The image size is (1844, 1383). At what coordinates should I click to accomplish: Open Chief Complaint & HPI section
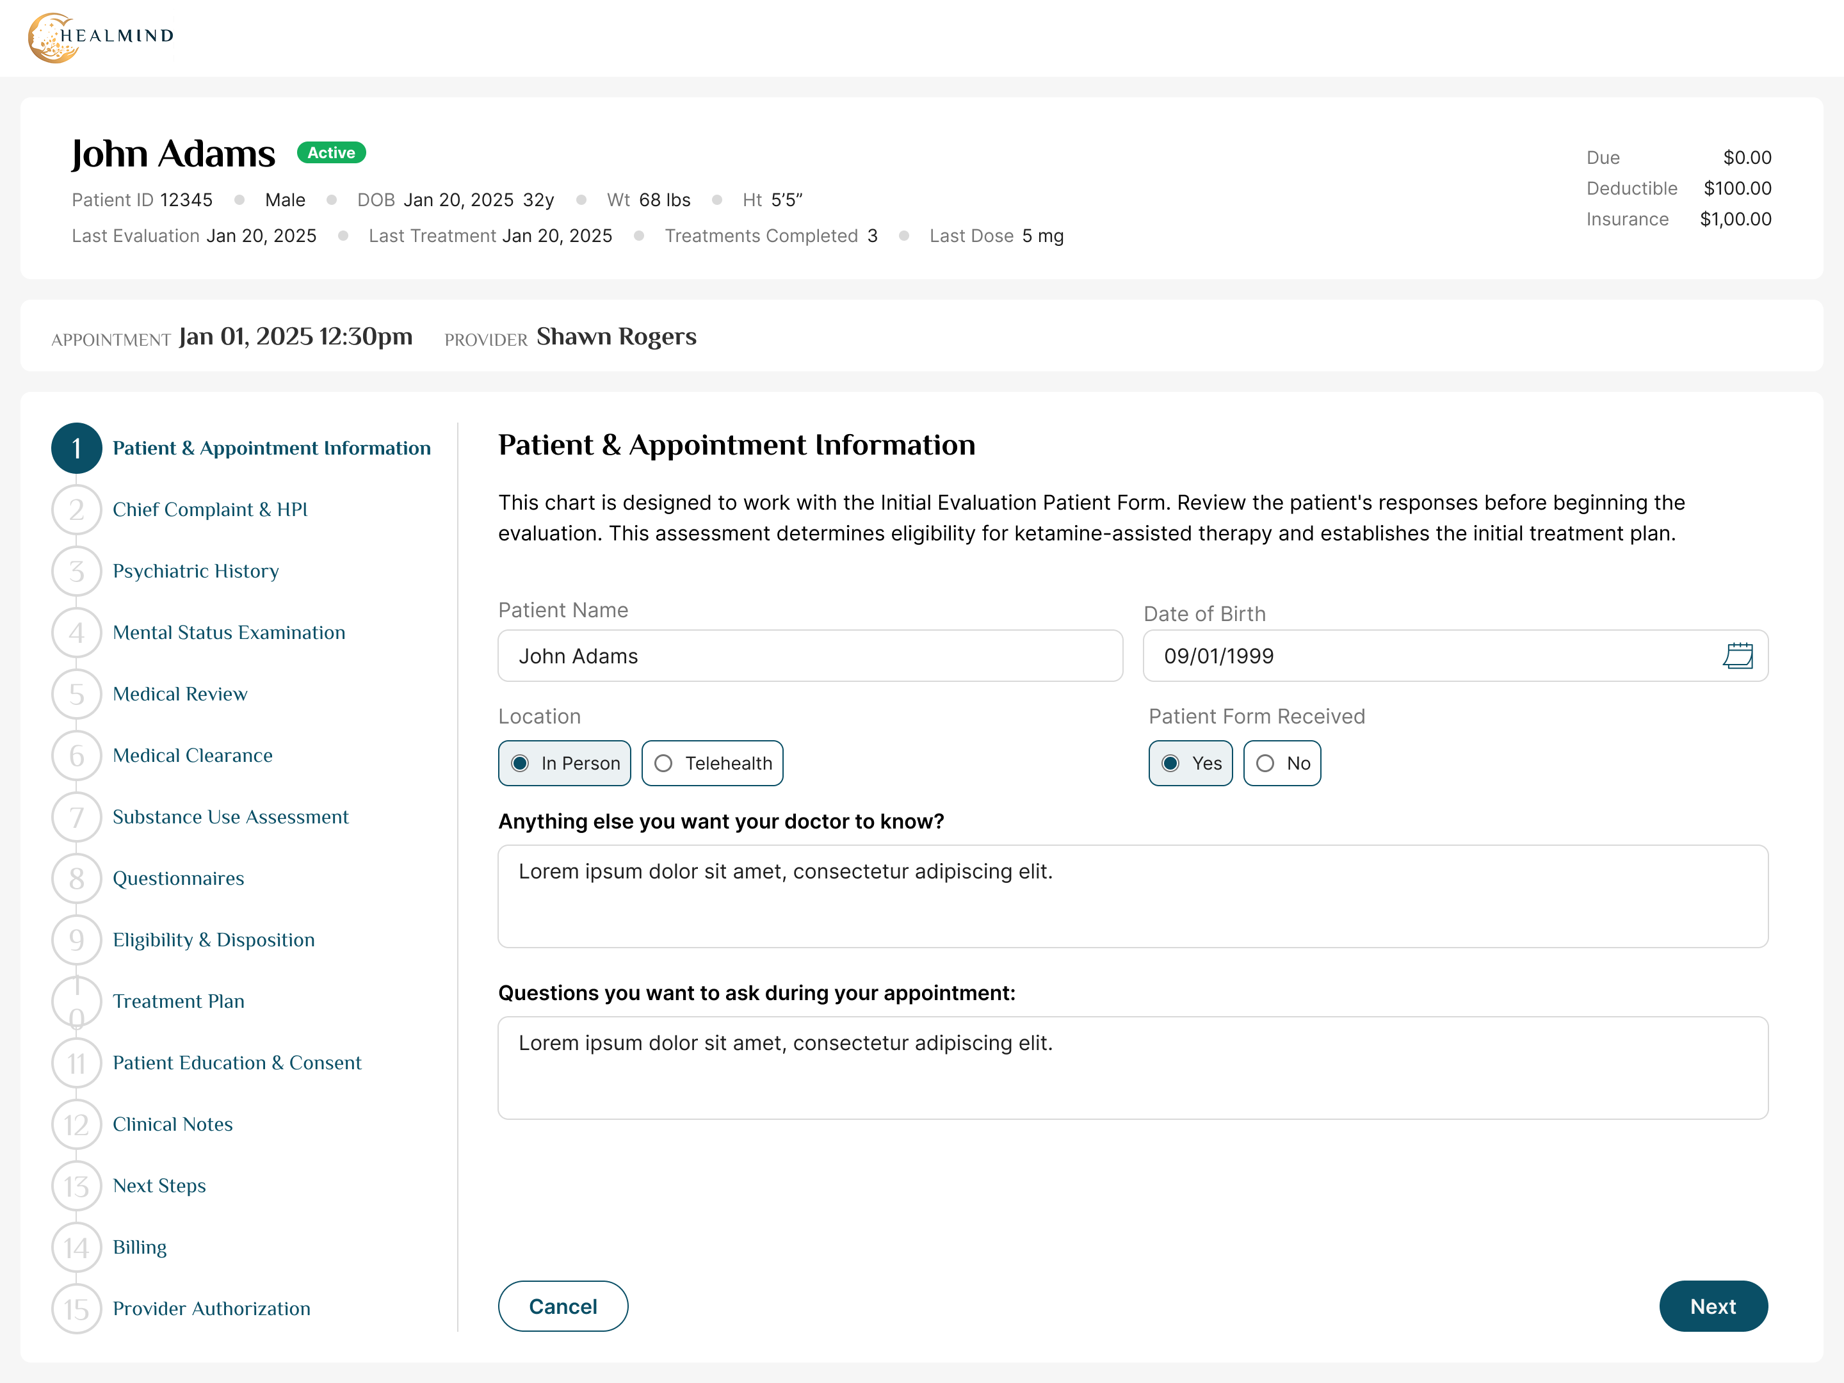pyautogui.click(x=210, y=510)
